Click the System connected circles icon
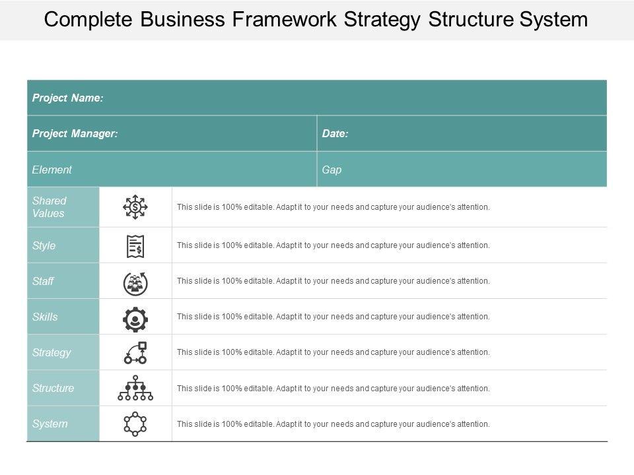Image resolution: width=634 pixels, height=475 pixels. (x=135, y=424)
